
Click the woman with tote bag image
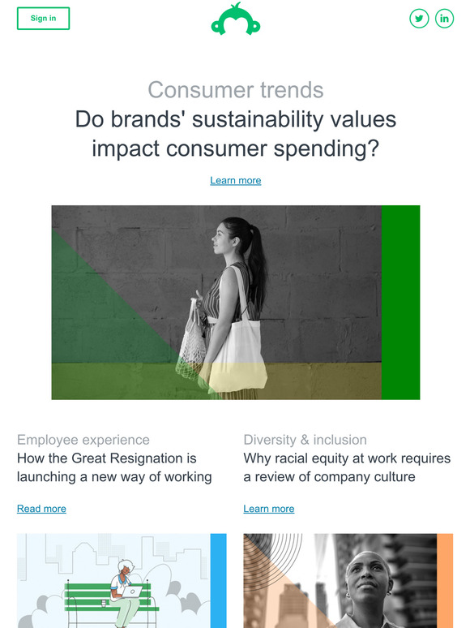(x=236, y=303)
